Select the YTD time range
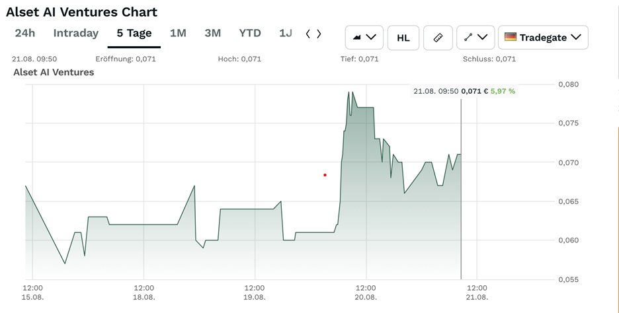This screenshot has width=619, height=313. tap(250, 33)
